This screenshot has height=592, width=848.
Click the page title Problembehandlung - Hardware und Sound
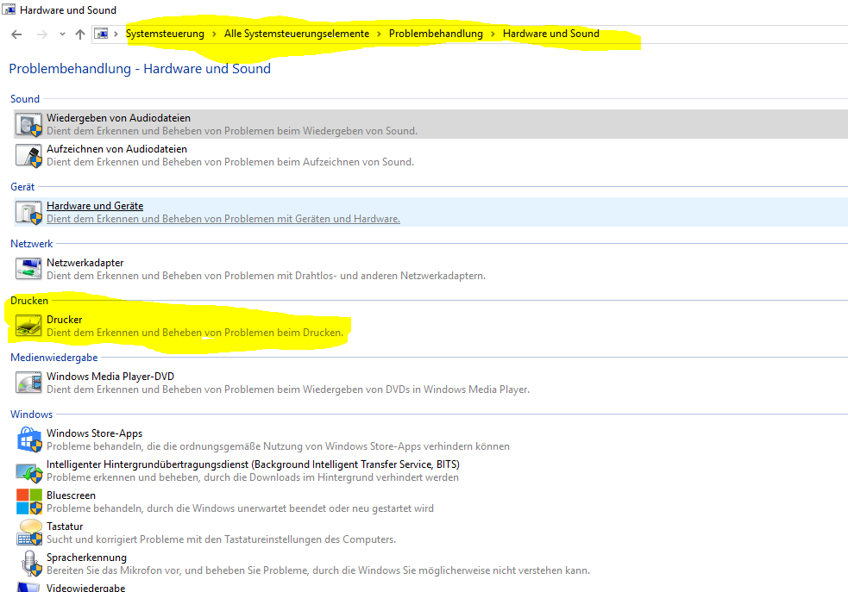140,69
